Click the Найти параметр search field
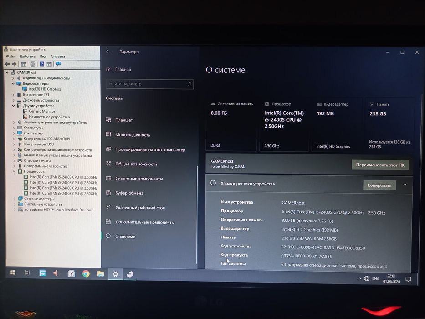 149,84
